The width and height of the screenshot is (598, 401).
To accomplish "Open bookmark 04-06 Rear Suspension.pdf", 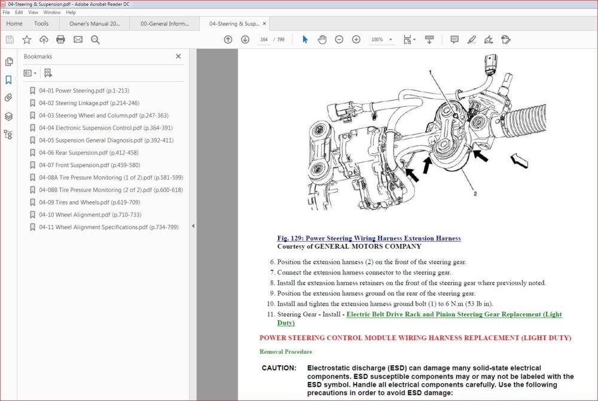I will (89, 153).
